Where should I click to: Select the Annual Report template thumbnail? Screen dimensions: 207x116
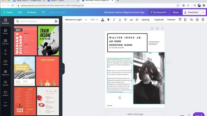pos(25,71)
